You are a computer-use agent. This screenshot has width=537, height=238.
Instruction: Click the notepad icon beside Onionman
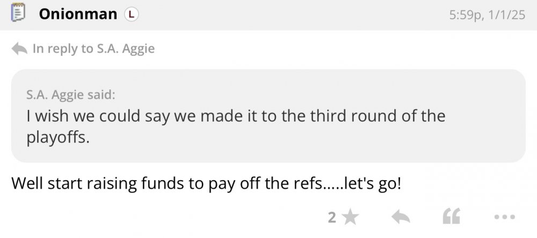tap(18, 13)
